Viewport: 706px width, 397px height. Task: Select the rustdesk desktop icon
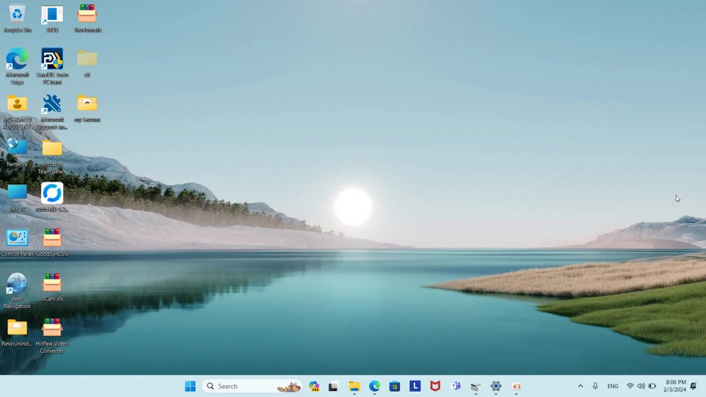(52, 197)
